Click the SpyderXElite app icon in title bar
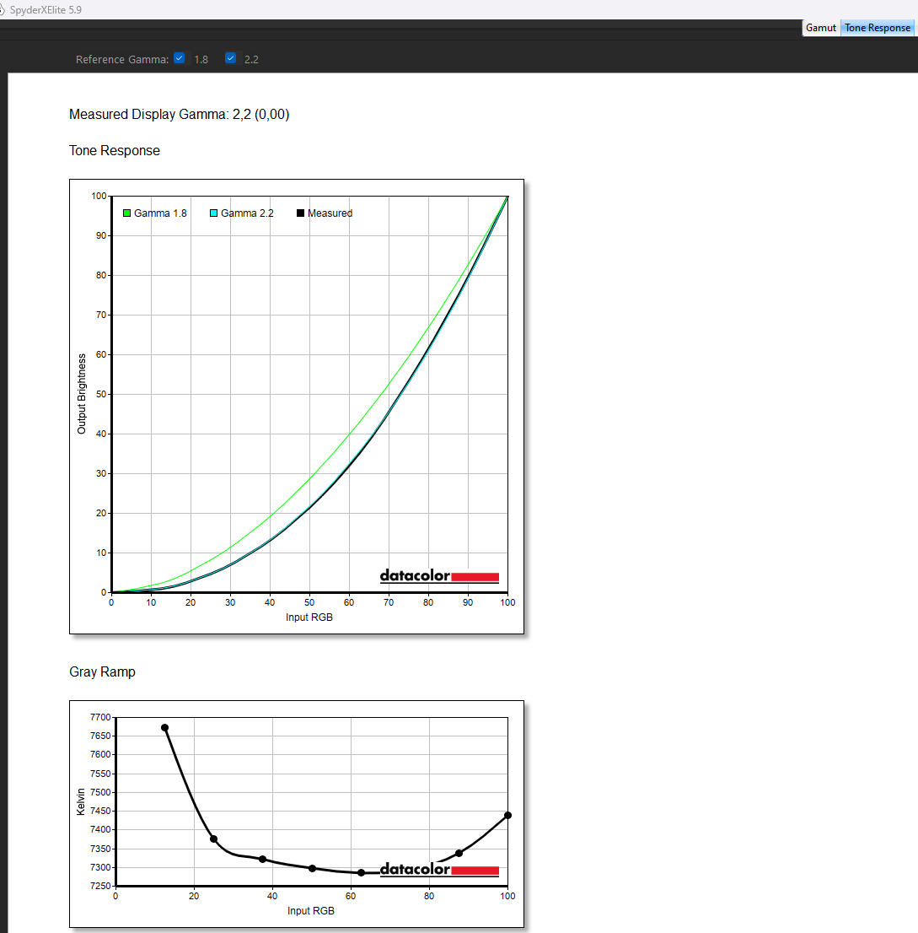 [x=3, y=9]
